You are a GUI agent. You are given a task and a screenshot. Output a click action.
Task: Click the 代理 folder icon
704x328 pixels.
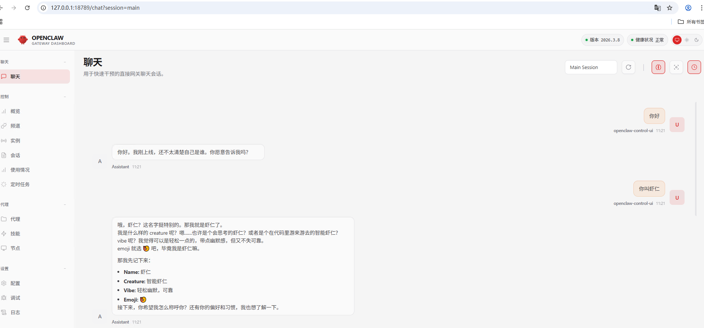point(4,219)
